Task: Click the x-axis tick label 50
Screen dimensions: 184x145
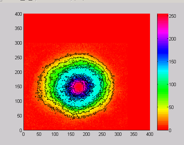Action: [39, 134]
